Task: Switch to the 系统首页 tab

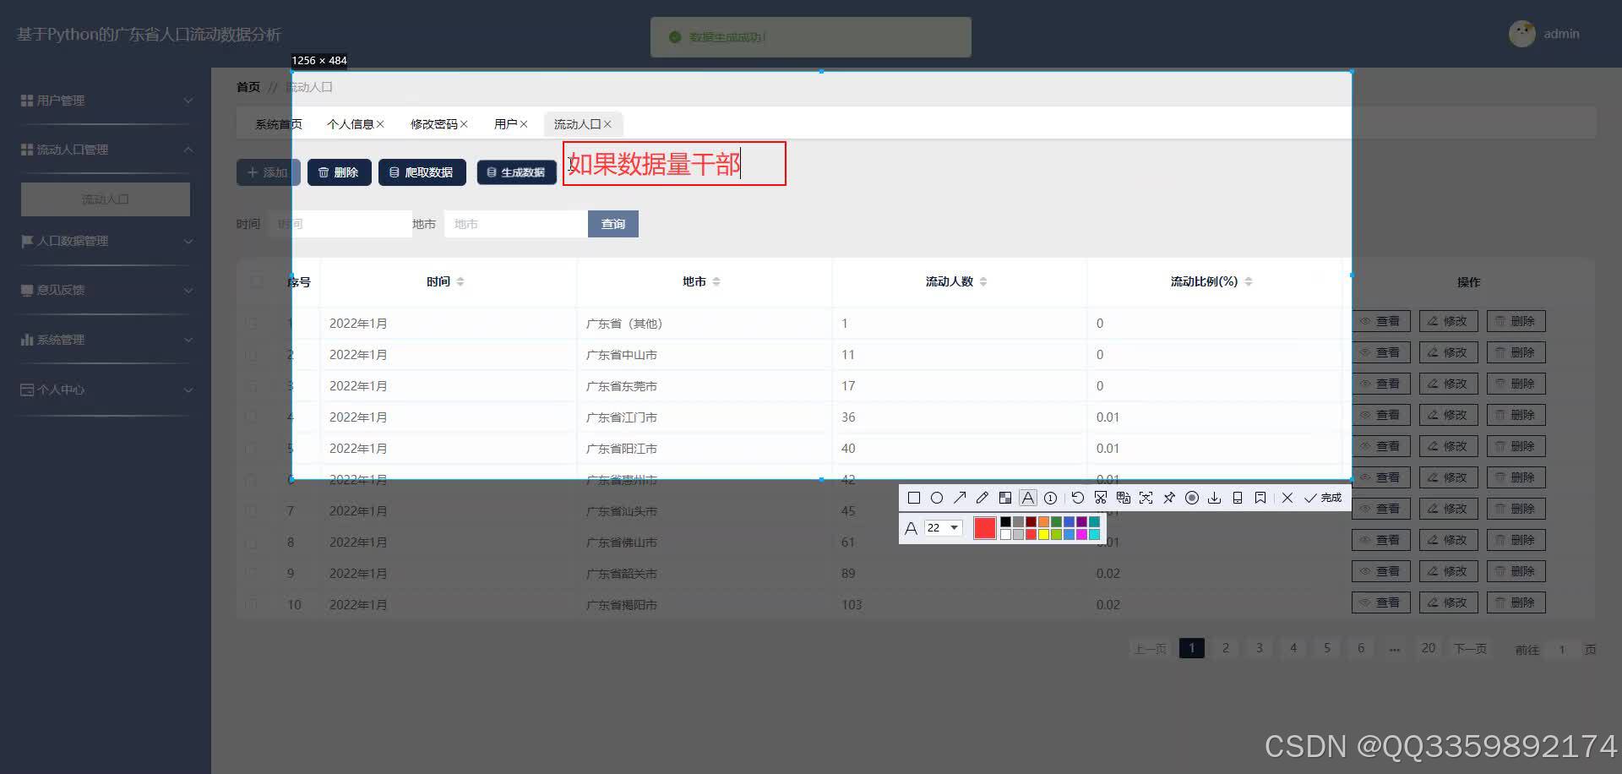Action: tap(278, 124)
